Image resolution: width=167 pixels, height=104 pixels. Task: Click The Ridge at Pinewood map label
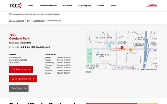[141, 38]
